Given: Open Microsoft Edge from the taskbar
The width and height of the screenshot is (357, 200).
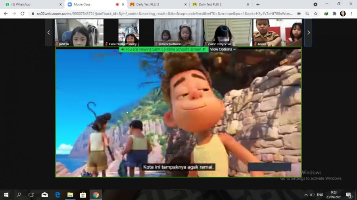Looking at the screenshot, I should [x=58, y=195].
